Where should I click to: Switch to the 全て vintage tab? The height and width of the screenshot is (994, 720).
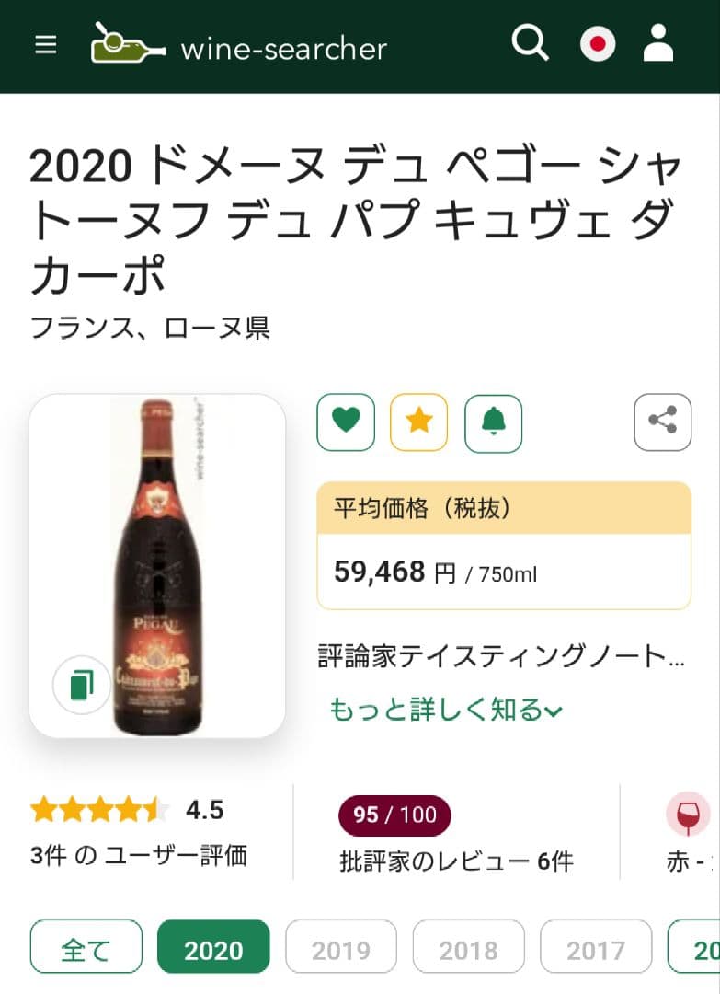(x=86, y=945)
